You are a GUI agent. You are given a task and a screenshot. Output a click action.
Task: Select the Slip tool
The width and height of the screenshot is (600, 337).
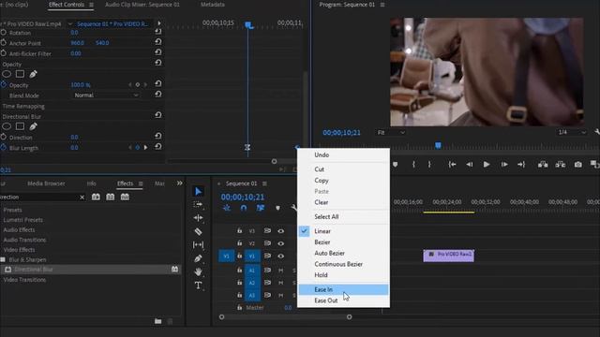198,244
